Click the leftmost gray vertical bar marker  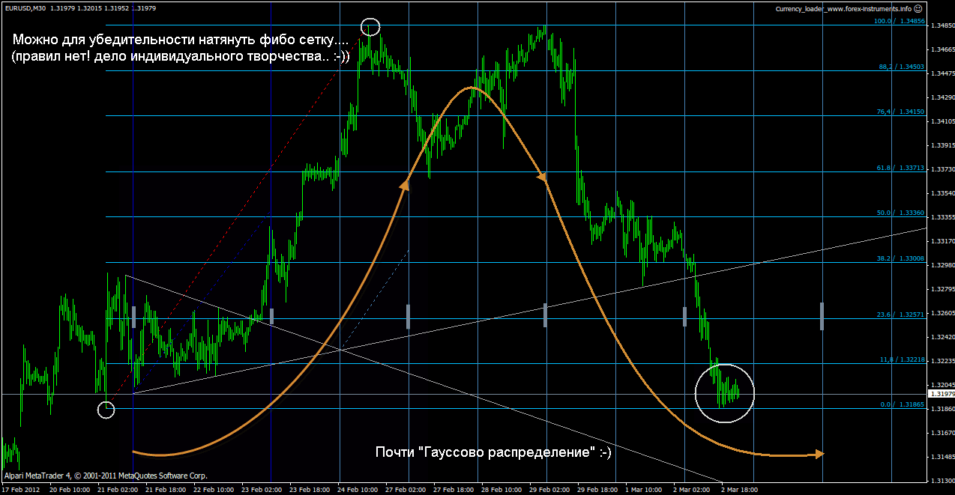pos(133,316)
